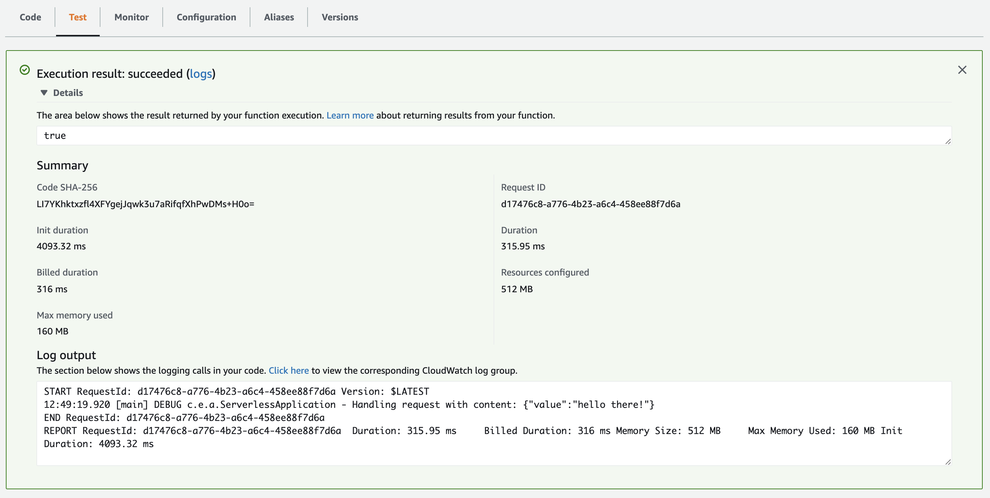The image size is (990, 498).
Task: Open the logs link in header
Action: click(x=201, y=74)
